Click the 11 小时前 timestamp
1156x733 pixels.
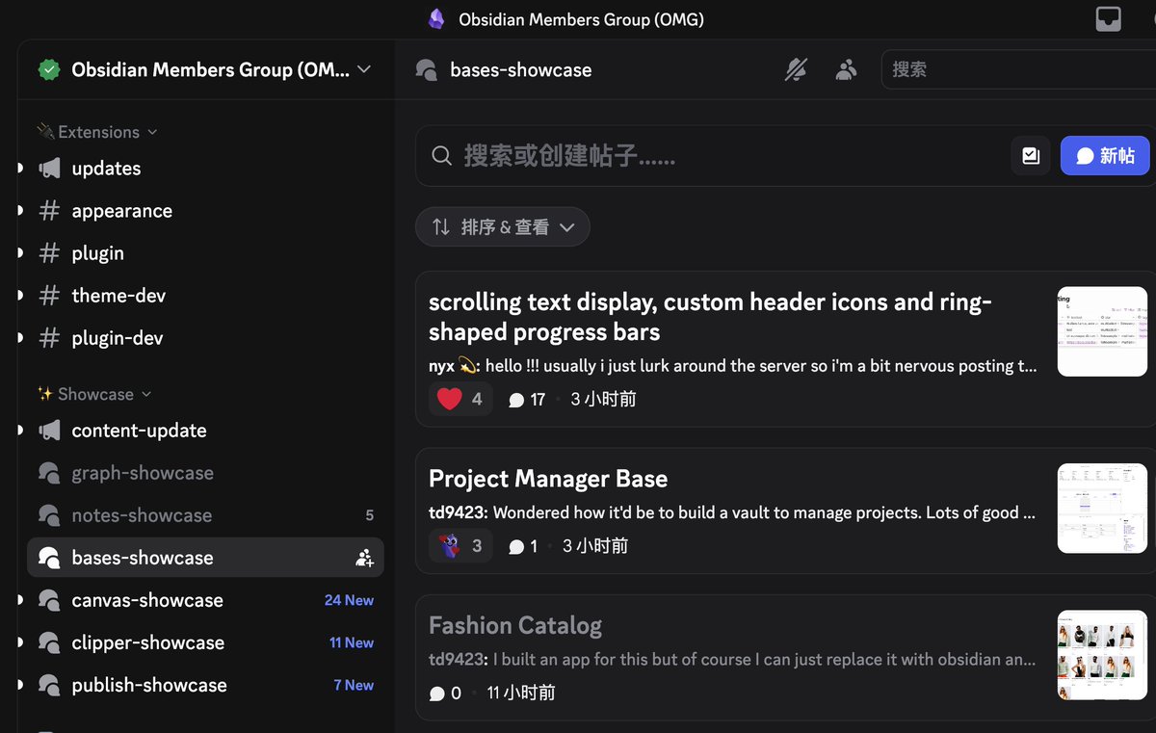521,693
